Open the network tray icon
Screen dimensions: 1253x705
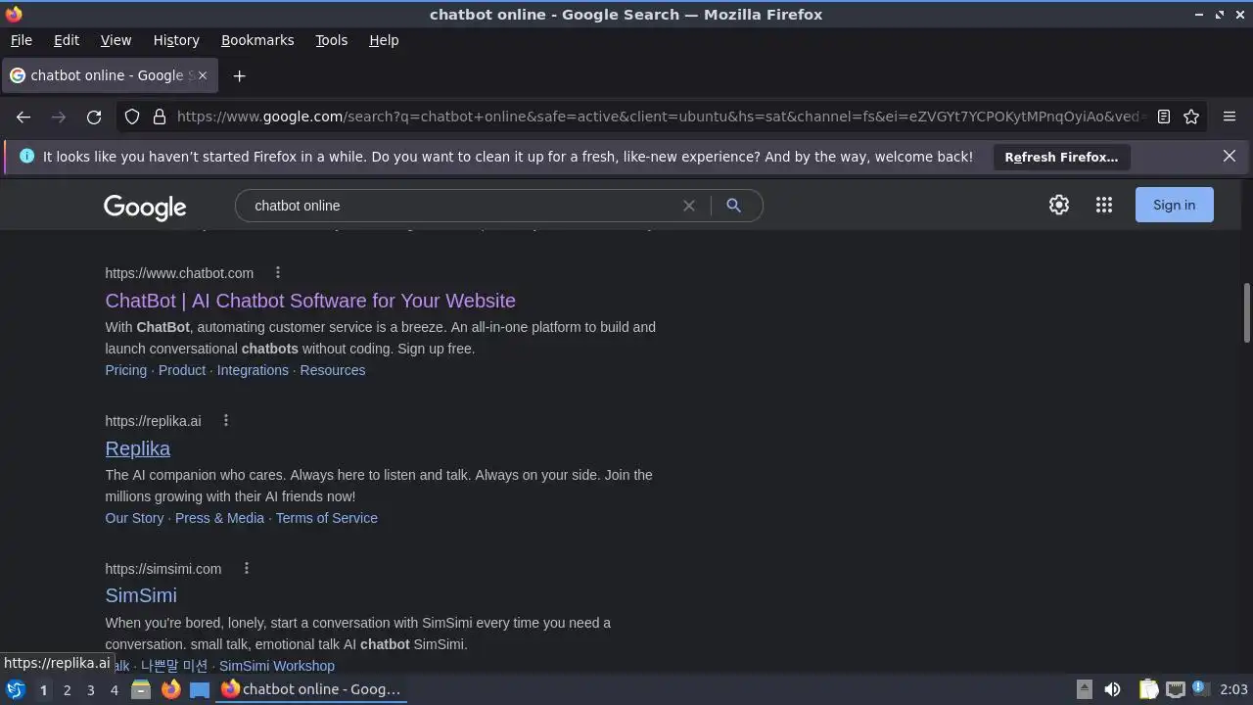tap(1175, 689)
